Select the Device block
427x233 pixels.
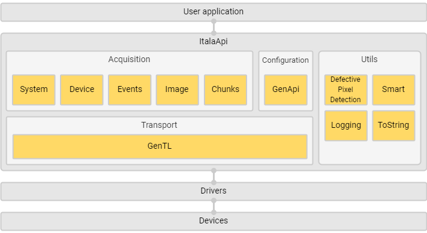click(82, 90)
